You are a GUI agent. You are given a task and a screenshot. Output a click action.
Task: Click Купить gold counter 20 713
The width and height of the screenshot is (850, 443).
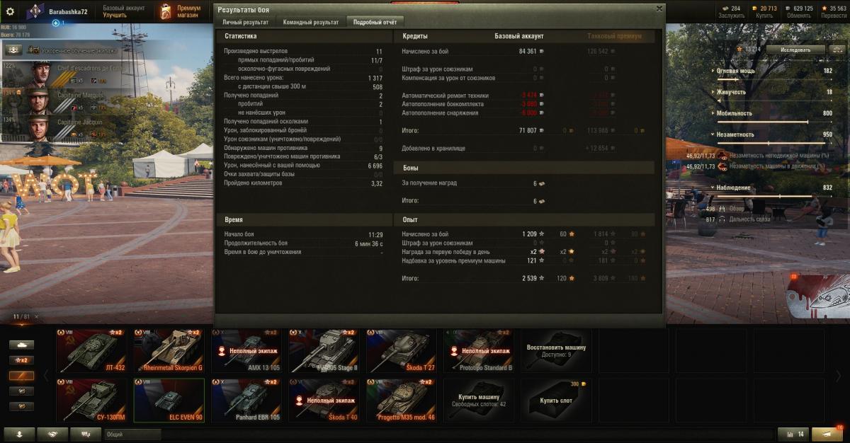[763, 11]
